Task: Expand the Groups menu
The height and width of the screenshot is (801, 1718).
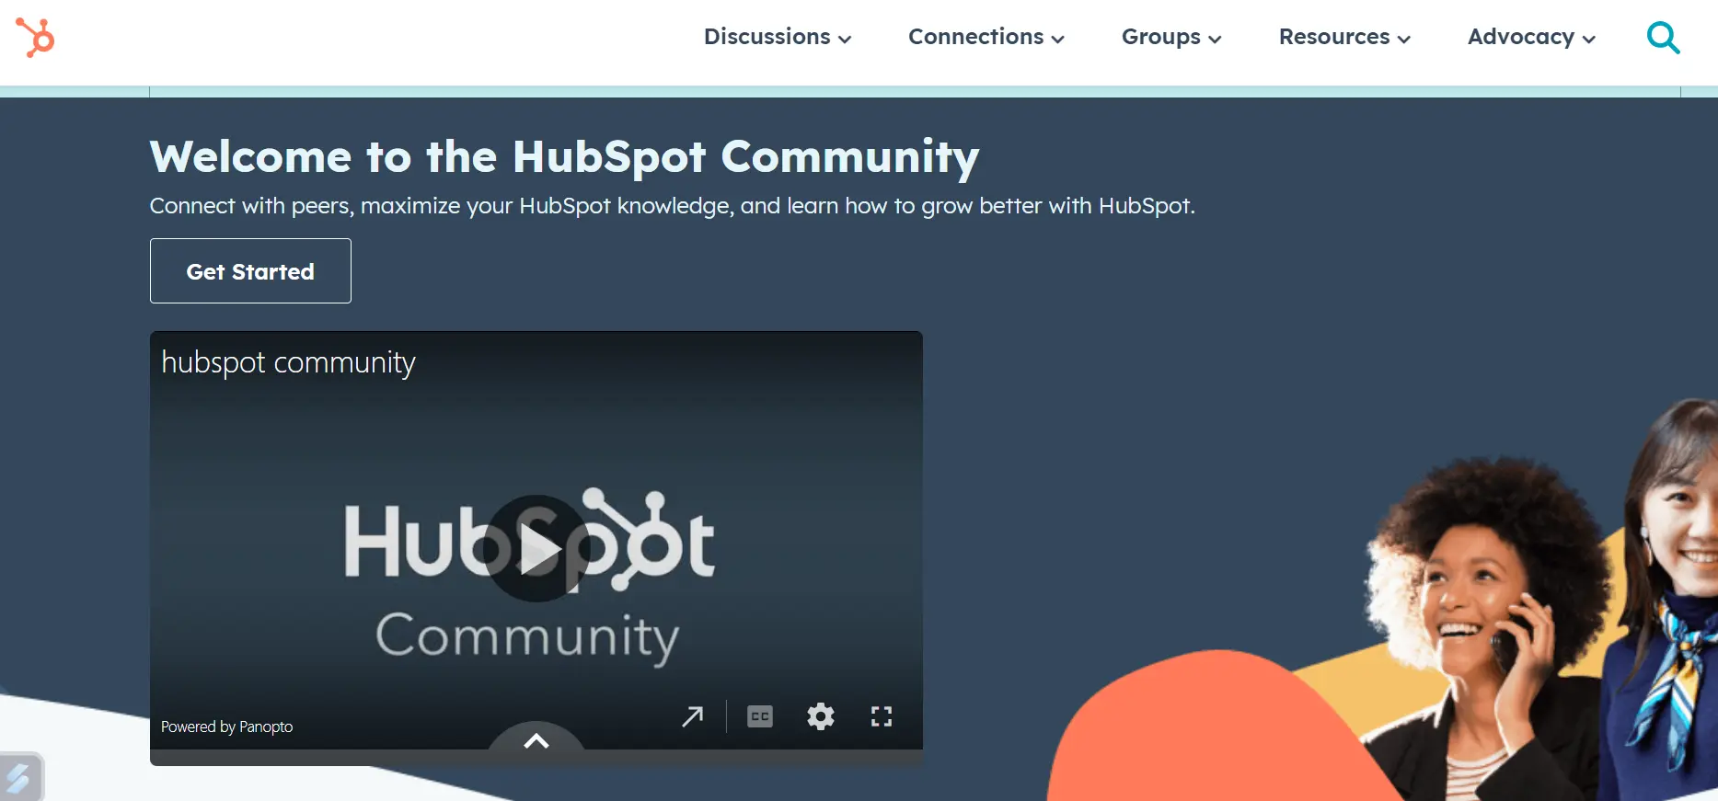Action: [1171, 37]
